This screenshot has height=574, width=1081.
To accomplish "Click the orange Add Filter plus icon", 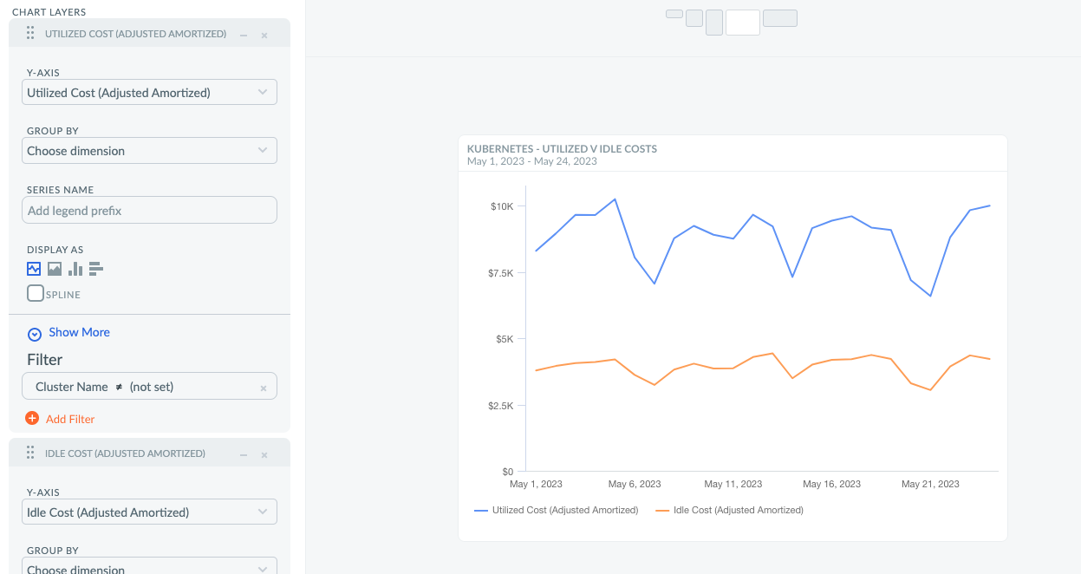I will point(32,418).
